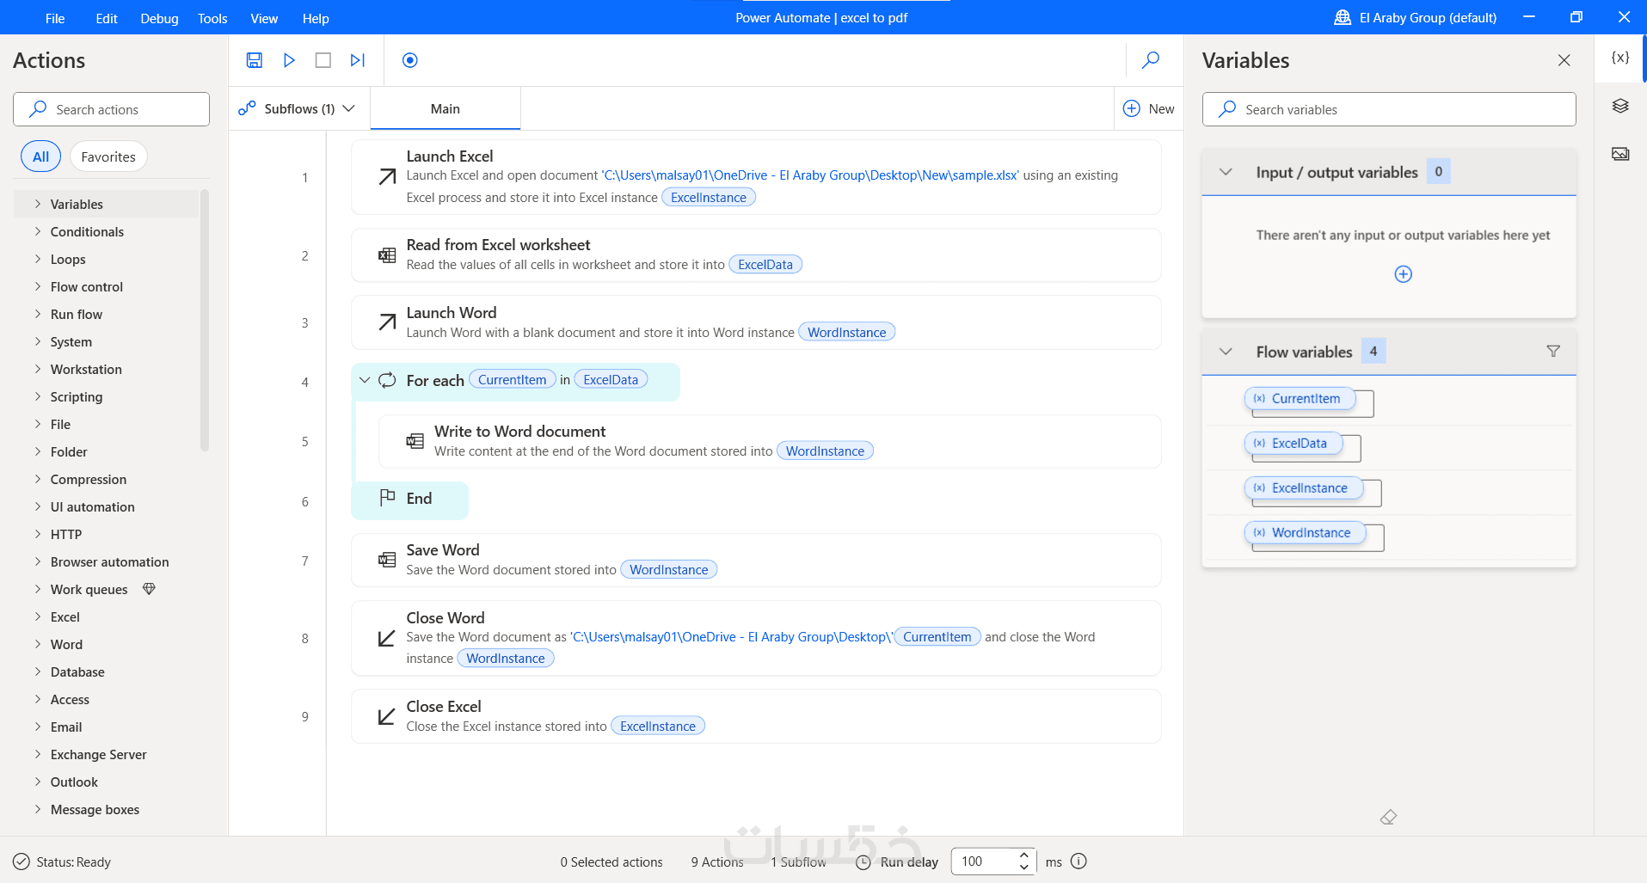Image resolution: width=1647 pixels, height=883 pixels.
Task: Switch to Favorites actions filter
Action: coord(108,156)
